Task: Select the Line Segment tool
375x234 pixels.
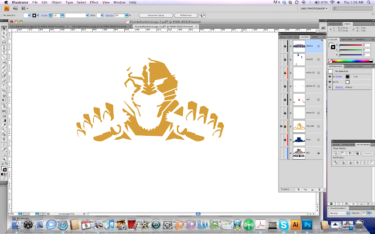Action: click(4, 57)
